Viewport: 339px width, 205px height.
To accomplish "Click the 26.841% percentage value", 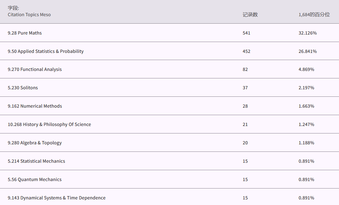I will [307, 51].
